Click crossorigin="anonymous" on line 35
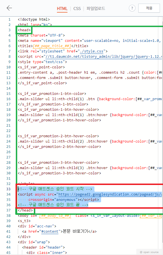Viewport: 163px width, 255px height. (x=53, y=200)
